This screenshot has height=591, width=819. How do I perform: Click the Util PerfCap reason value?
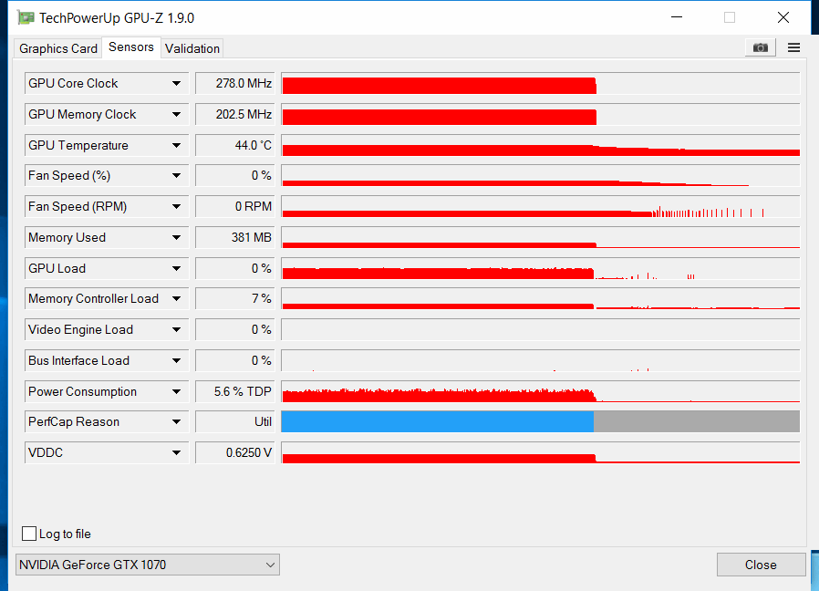click(235, 421)
